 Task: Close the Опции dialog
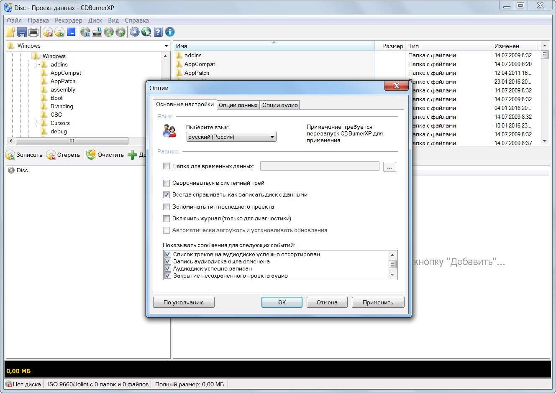[396, 86]
